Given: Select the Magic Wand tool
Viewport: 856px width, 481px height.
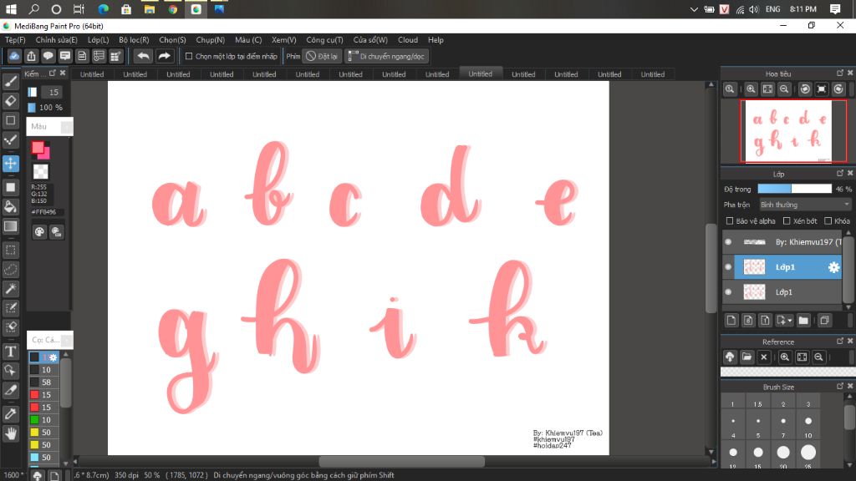Looking at the screenshot, I should [11, 288].
